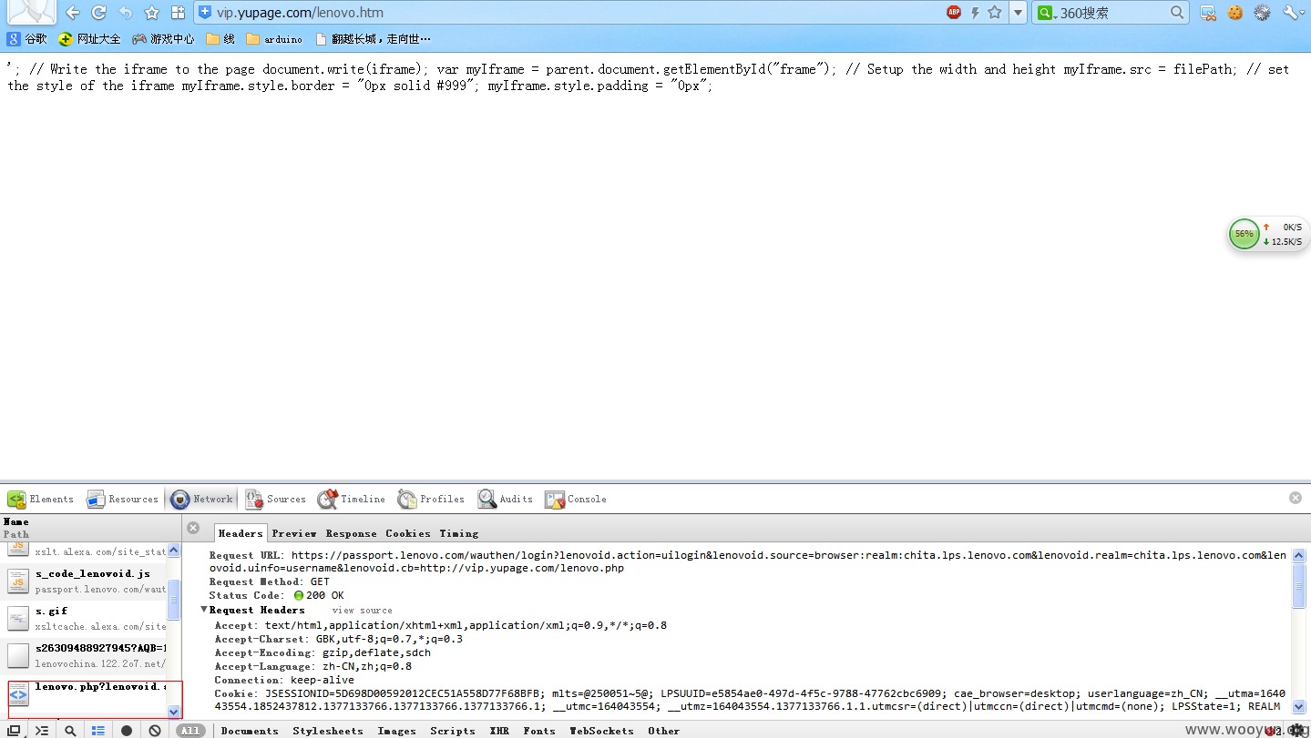Open the new tab grid icon
The height and width of the screenshot is (738, 1311).
pos(178,13)
